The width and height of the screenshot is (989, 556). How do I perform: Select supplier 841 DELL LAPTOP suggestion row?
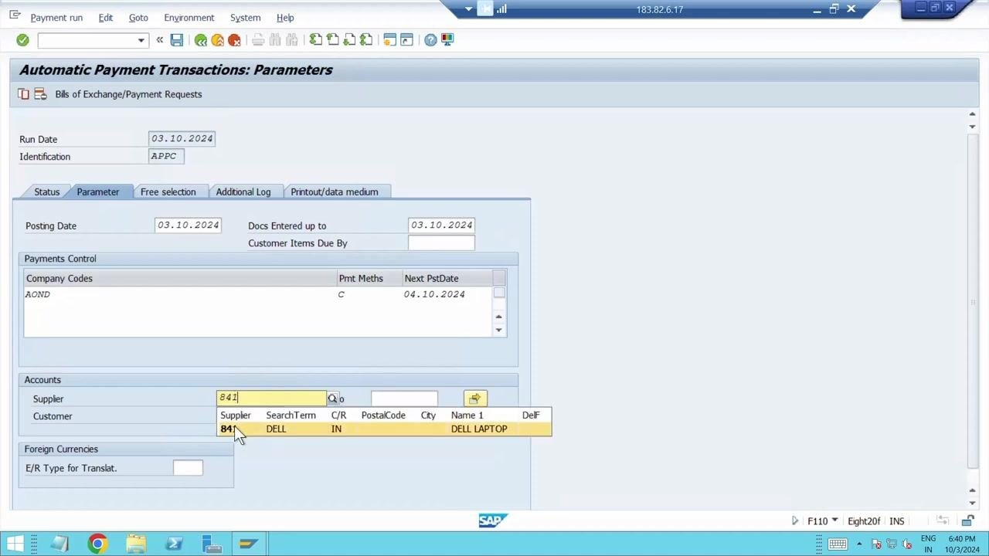384,429
